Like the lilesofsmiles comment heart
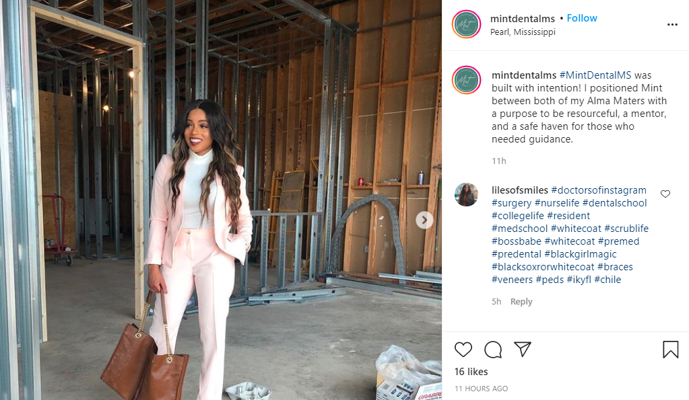 [x=665, y=194]
